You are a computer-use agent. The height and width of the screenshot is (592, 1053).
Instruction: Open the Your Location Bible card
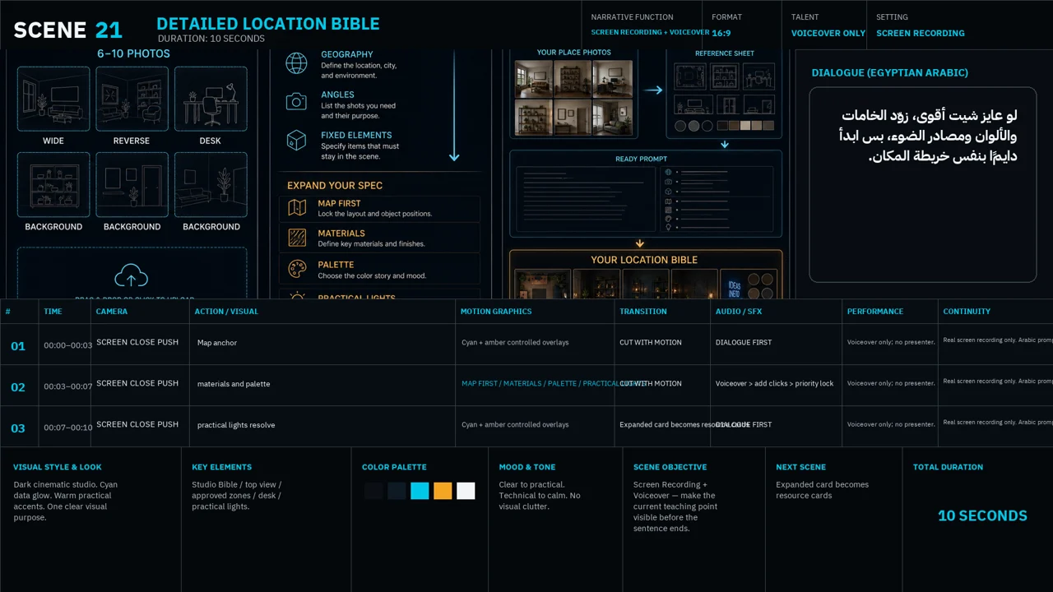pyautogui.click(x=646, y=275)
